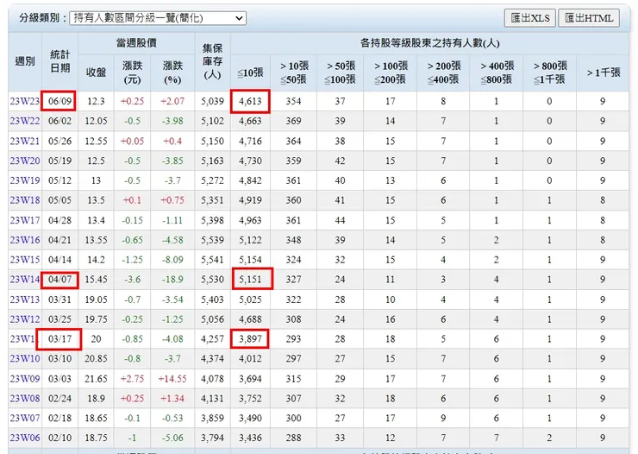638x454 pixels.
Task: Click the >50張 ≤100張 column header
Action: 341,73
